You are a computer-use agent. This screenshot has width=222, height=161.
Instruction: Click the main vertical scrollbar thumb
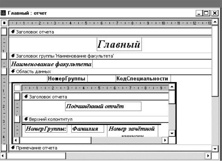pos(215,61)
